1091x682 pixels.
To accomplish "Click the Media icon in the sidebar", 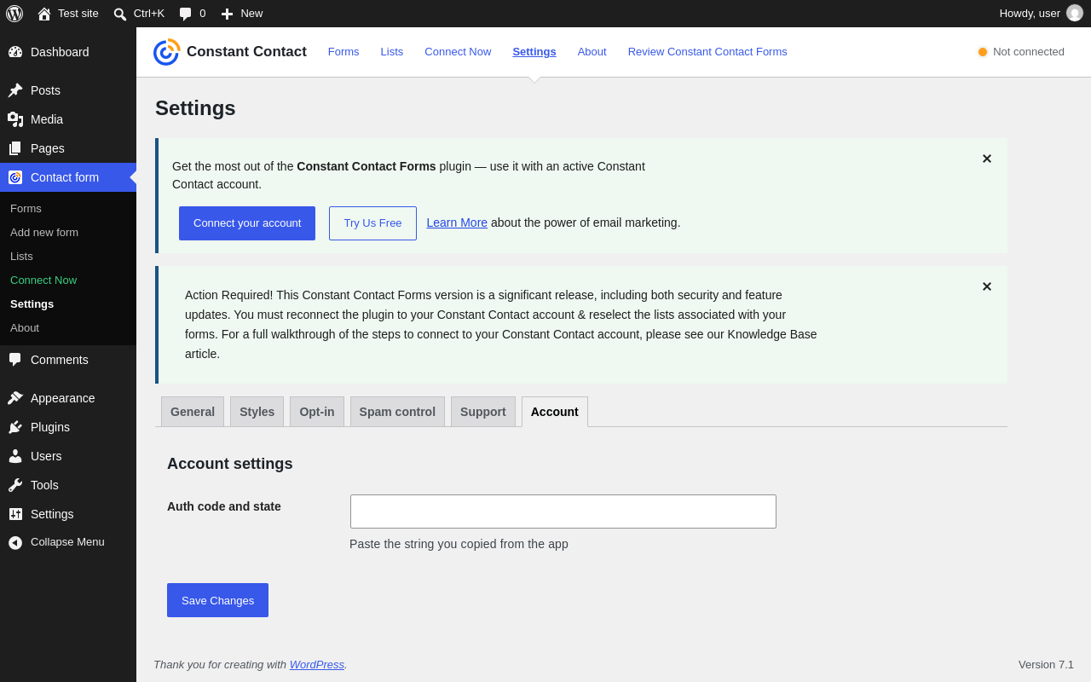I will [x=15, y=119].
